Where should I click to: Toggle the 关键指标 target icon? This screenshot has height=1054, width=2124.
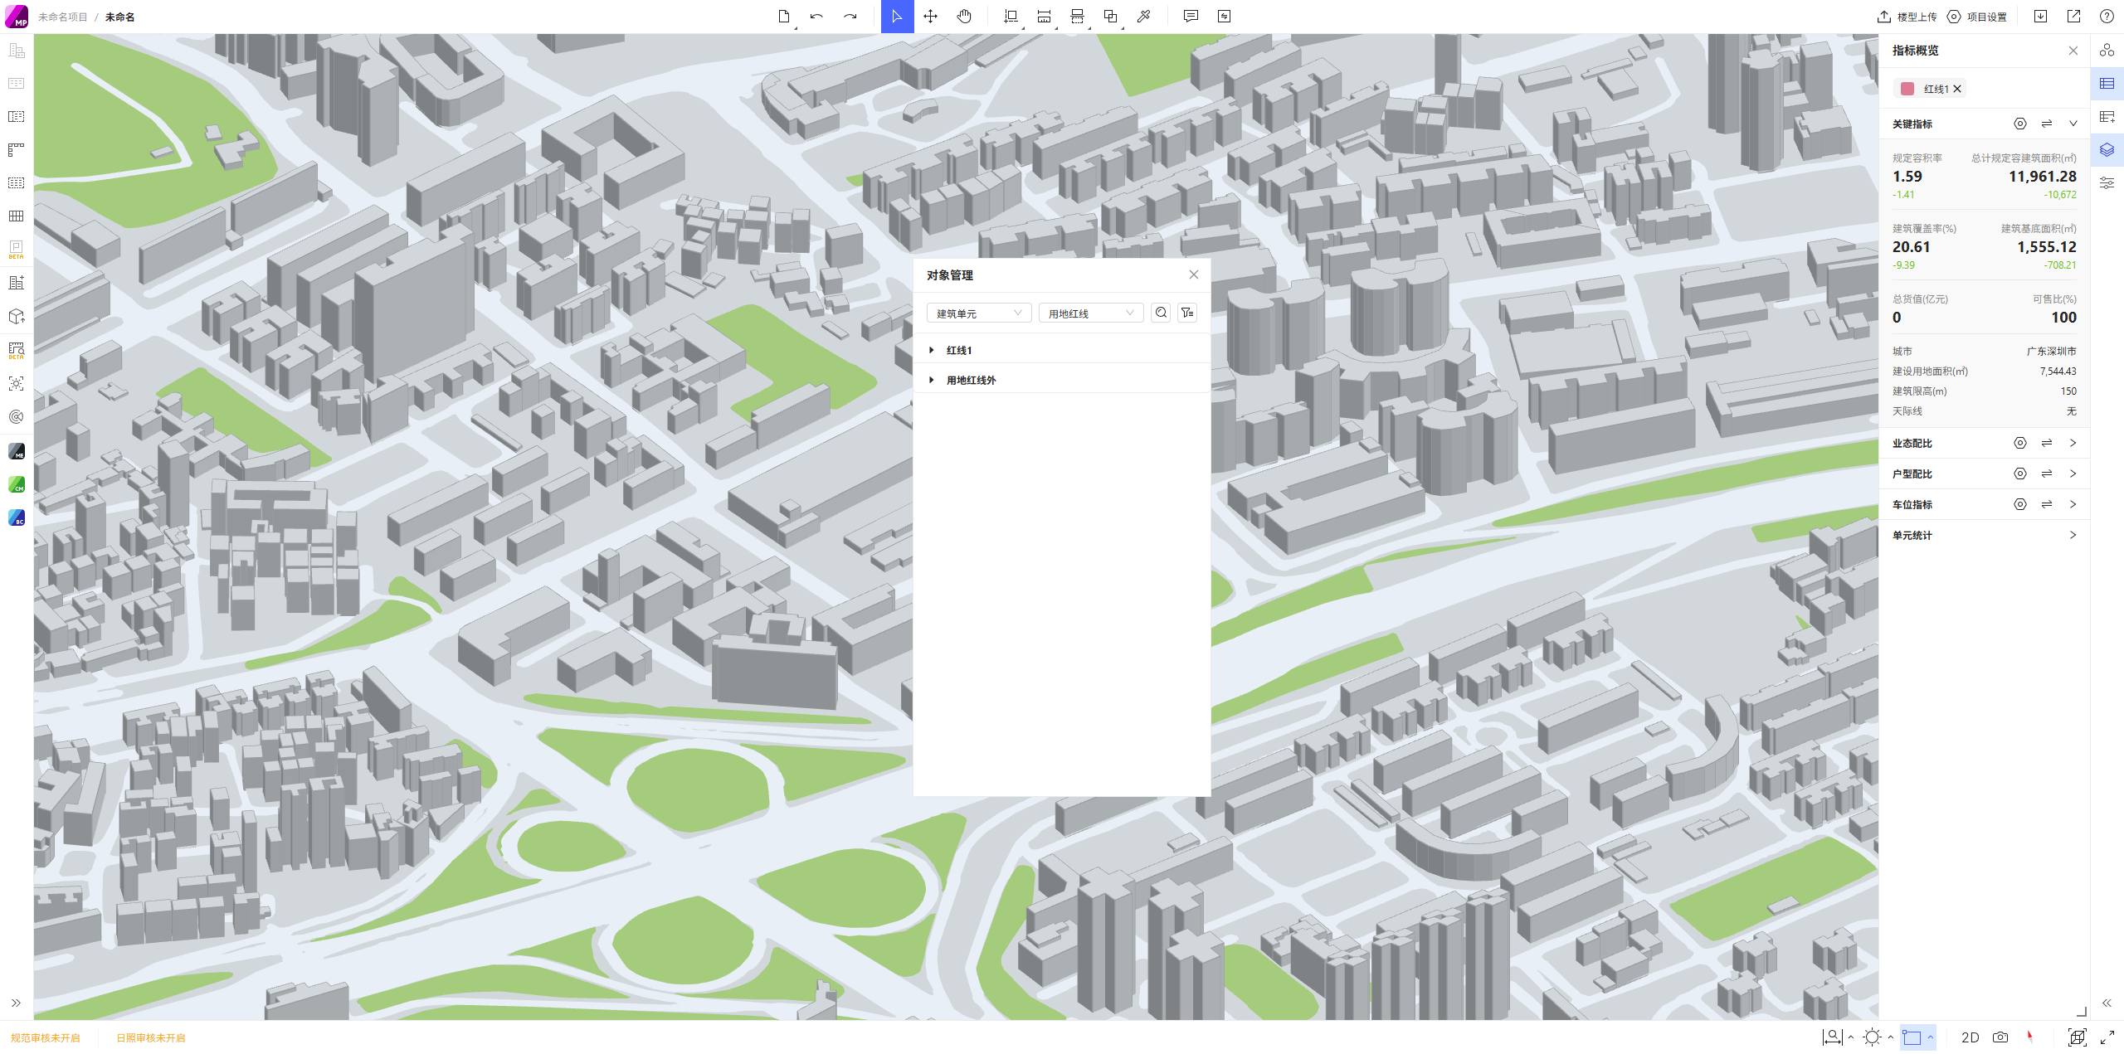point(2019,124)
